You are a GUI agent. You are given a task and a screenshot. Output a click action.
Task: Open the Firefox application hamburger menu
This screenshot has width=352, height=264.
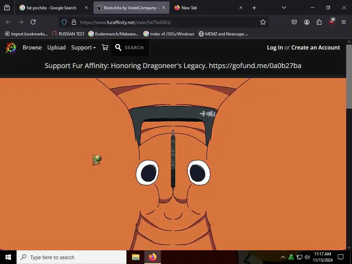344,22
